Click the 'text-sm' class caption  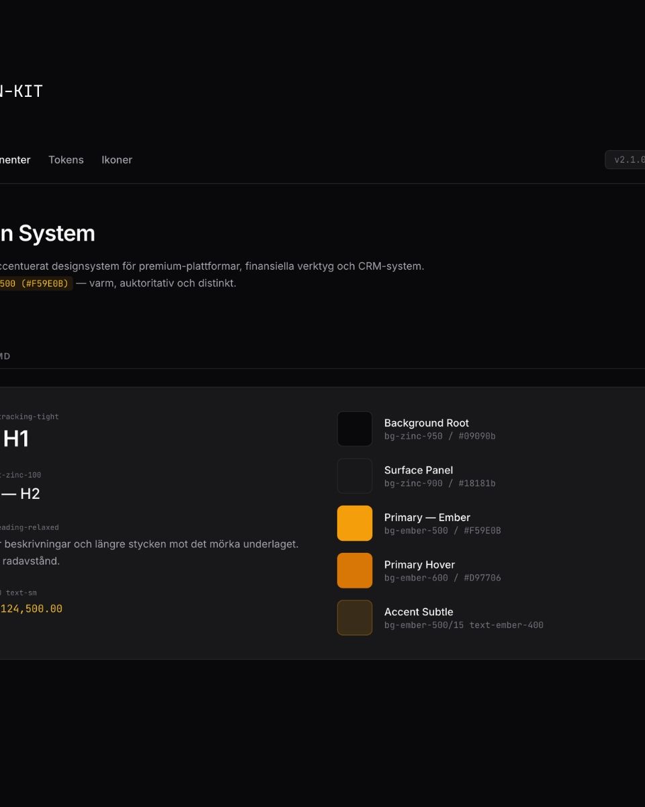21,593
